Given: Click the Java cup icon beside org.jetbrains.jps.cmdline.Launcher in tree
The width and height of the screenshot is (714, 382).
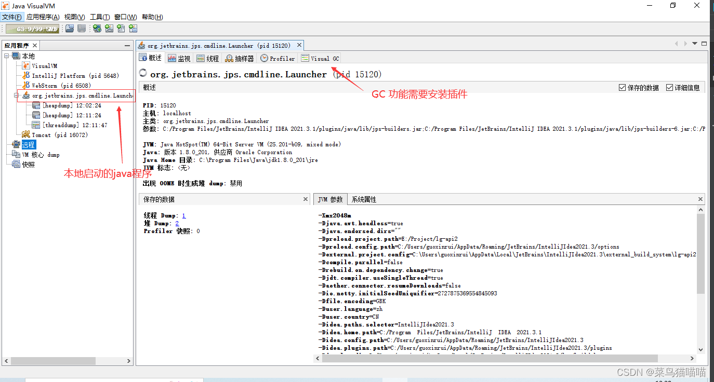Looking at the screenshot, I should tap(26, 95).
